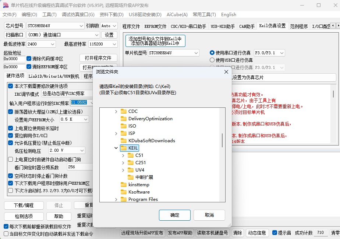Open the 芯片型号 STC8H8K64U dropdown
The image size is (340, 239).
coord(55,26)
